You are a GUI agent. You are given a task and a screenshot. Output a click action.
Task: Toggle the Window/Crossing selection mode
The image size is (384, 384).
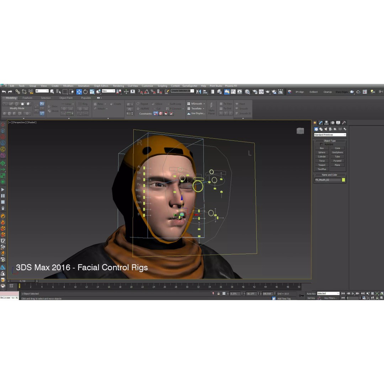[71, 92]
